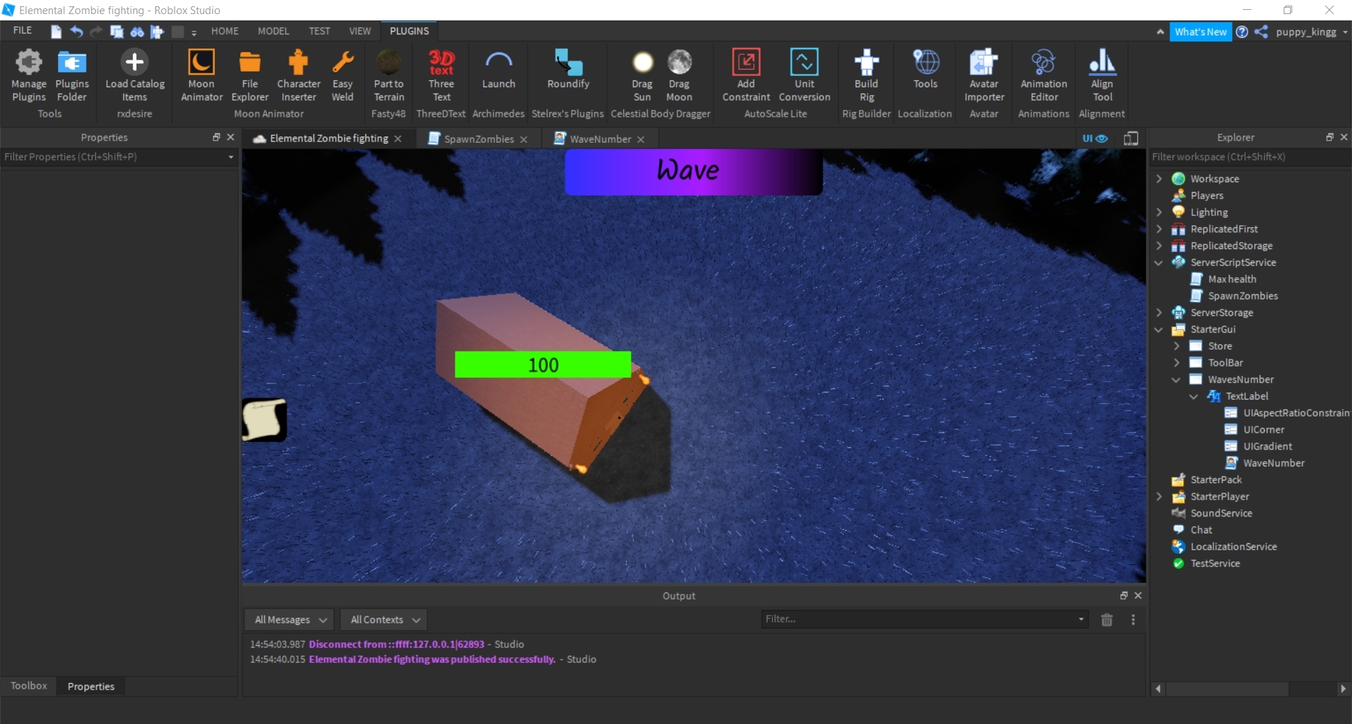Open the Plugins Folder
Screen dimensions: 1352x724
72,75
